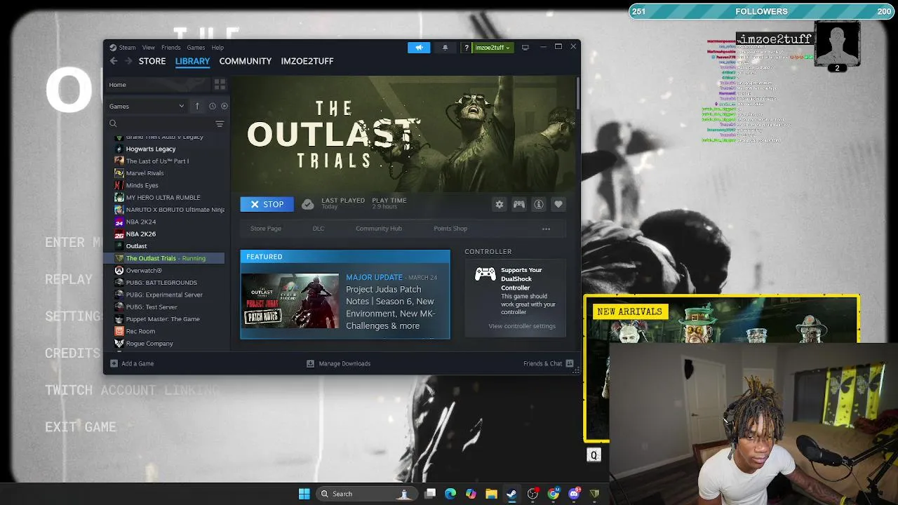The height and width of the screenshot is (505, 898).
Task: Select Outlast in the game list
Action: 136,246
